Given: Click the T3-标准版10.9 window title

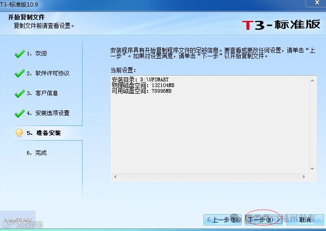Looking at the screenshot, I should (19, 5).
